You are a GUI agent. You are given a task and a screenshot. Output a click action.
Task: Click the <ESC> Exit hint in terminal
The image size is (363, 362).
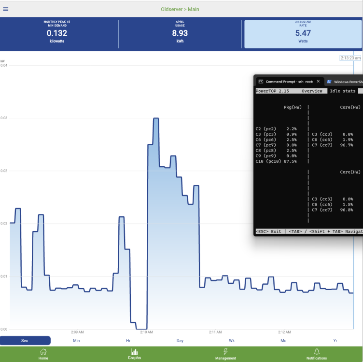tap(268, 232)
